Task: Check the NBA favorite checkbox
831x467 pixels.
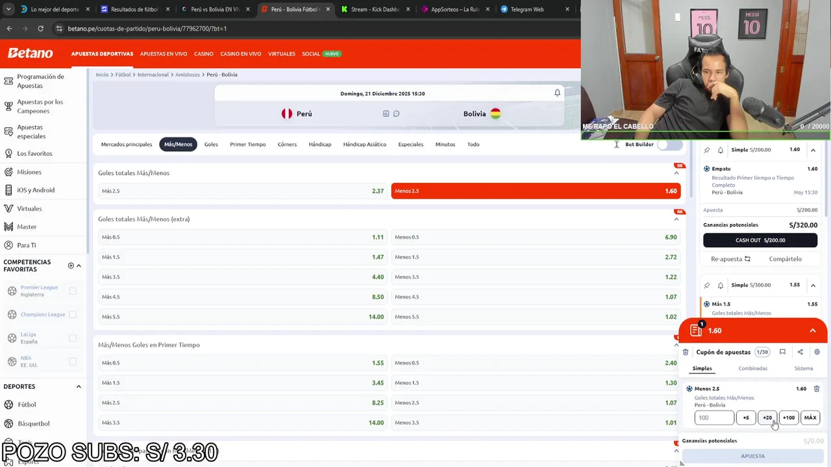Action: coord(73,361)
